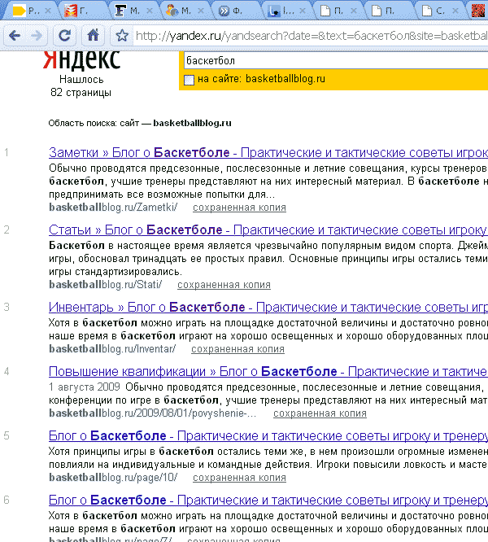The height and width of the screenshot is (542, 488).
Task: Switch to the "Ф." tab
Action: point(236,11)
